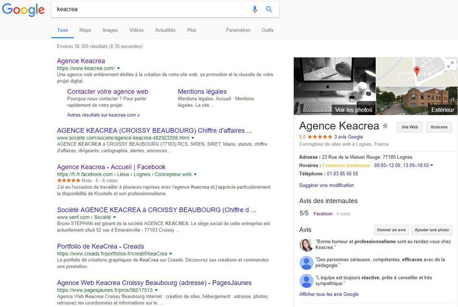Viewport: 458px width, 307px height.
Task: Open 'Contacter votre agence web' sitelink
Action: pos(108,91)
